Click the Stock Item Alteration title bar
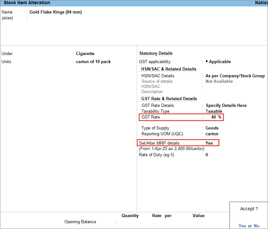 point(27,3)
